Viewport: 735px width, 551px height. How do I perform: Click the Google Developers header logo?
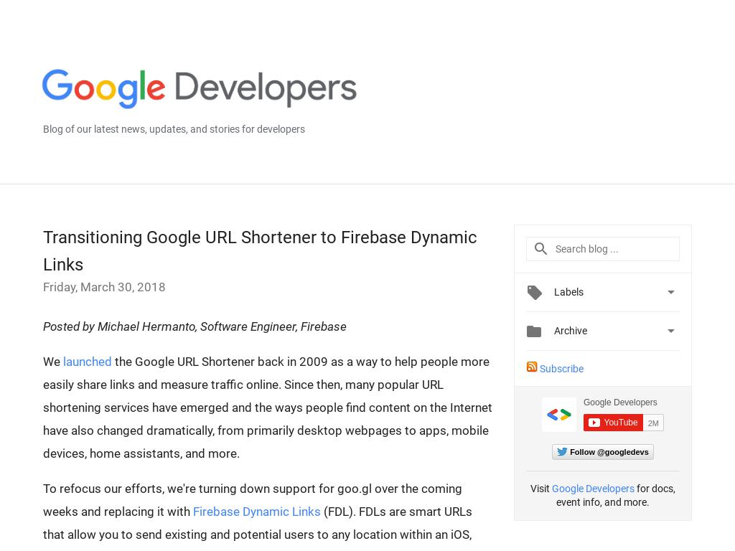pyautogui.click(x=199, y=89)
